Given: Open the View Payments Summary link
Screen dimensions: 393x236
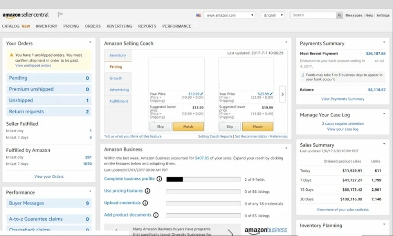Looking at the screenshot, I should pos(343,99).
